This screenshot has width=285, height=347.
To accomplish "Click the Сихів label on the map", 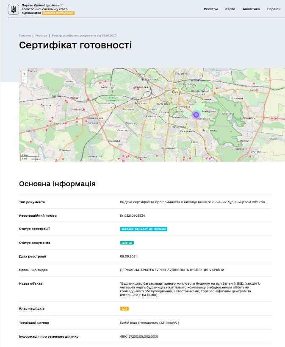I will click(x=194, y=142).
